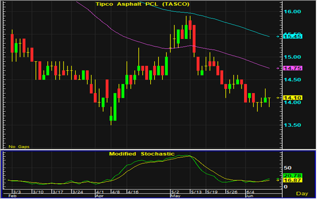Click the Feb month label
Screen dimensions: 317x199
click(13, 196)
